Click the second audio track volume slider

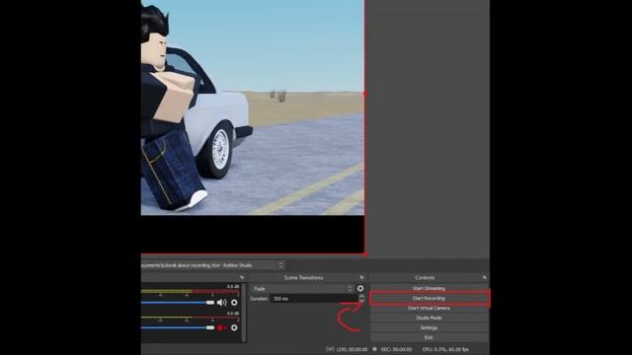178,327
